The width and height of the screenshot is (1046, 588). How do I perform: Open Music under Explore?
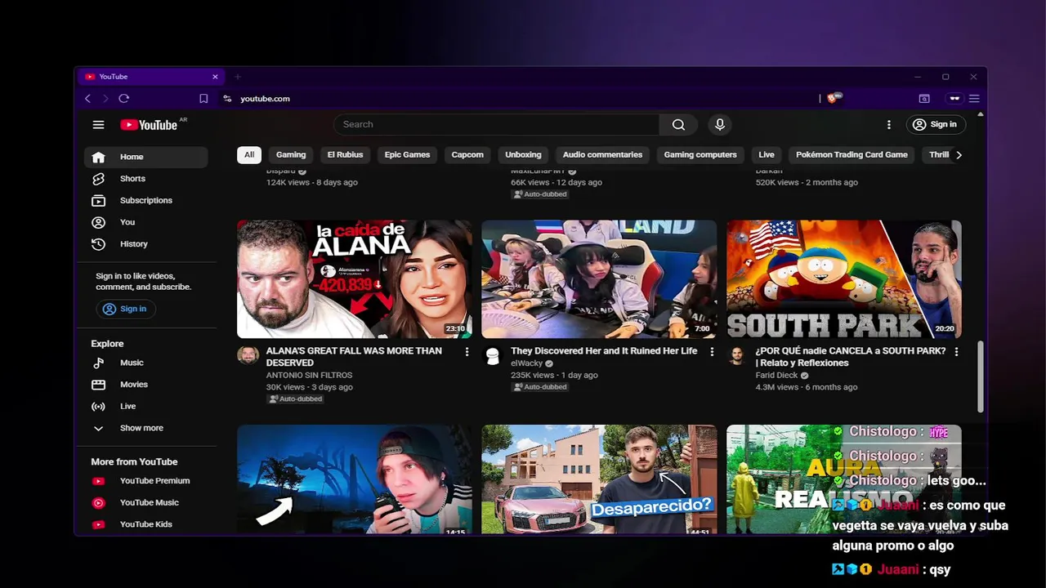click(x=146, y=363)
